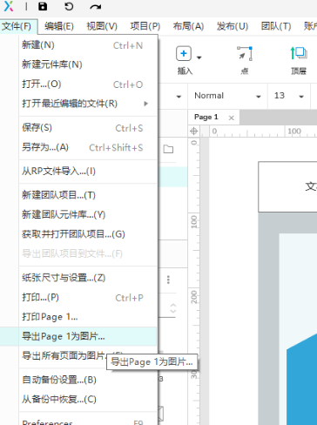Choose 获取并打开团队项目...(G) menu item
Screen dimensions: 317x425
88,234
